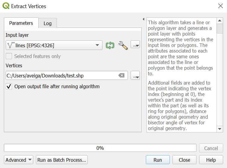Open advanced options wrench icon
Screen dimensions: 227x168
(x=123, y=45)
